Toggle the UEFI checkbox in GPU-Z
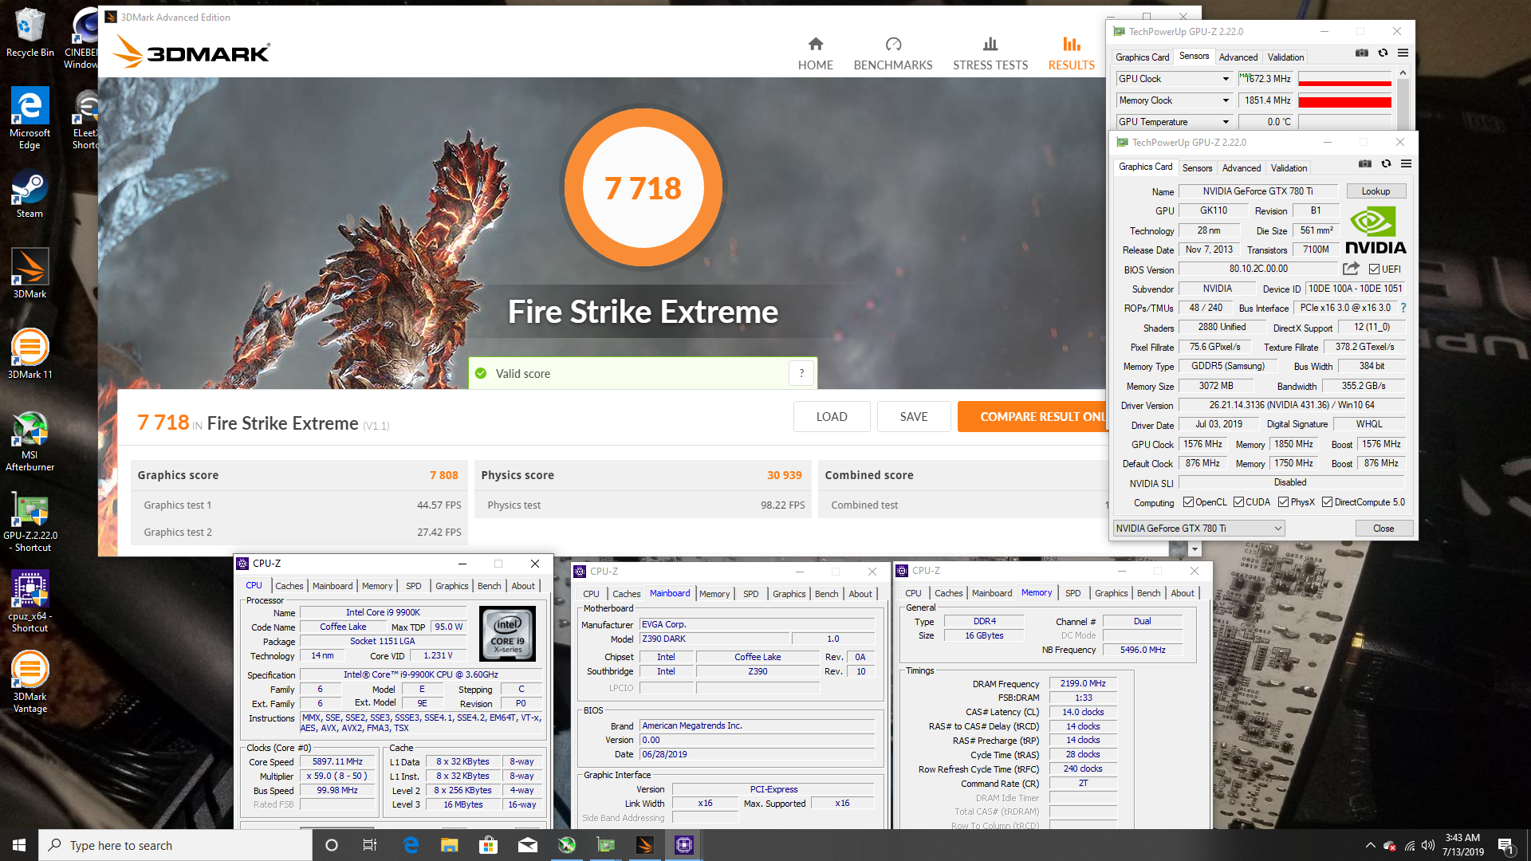This screenshot has width=1531, height=861. point(1374,269)
